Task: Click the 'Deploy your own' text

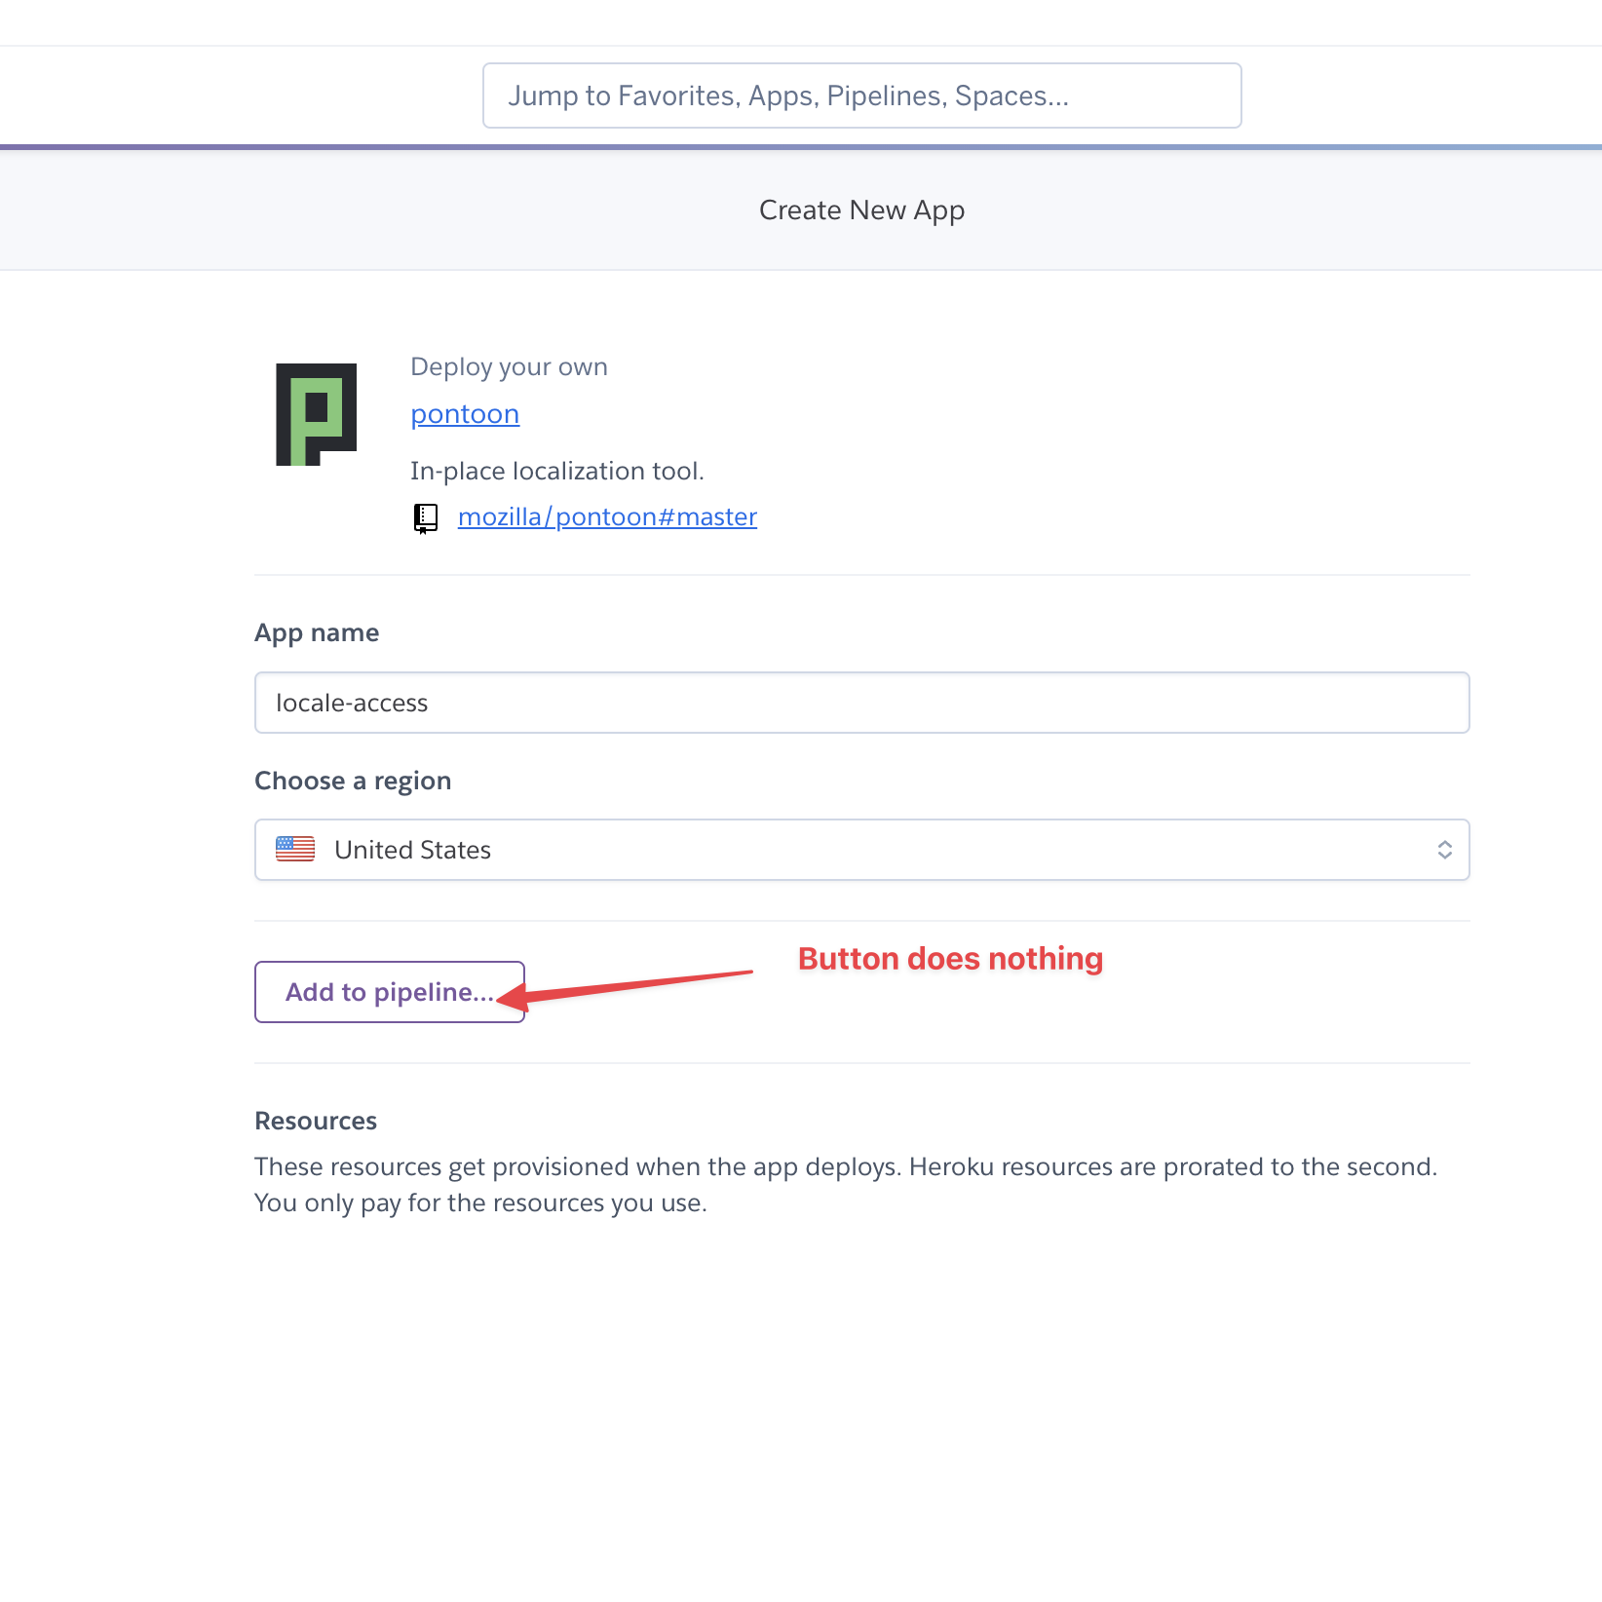Action: coord(509,367)
